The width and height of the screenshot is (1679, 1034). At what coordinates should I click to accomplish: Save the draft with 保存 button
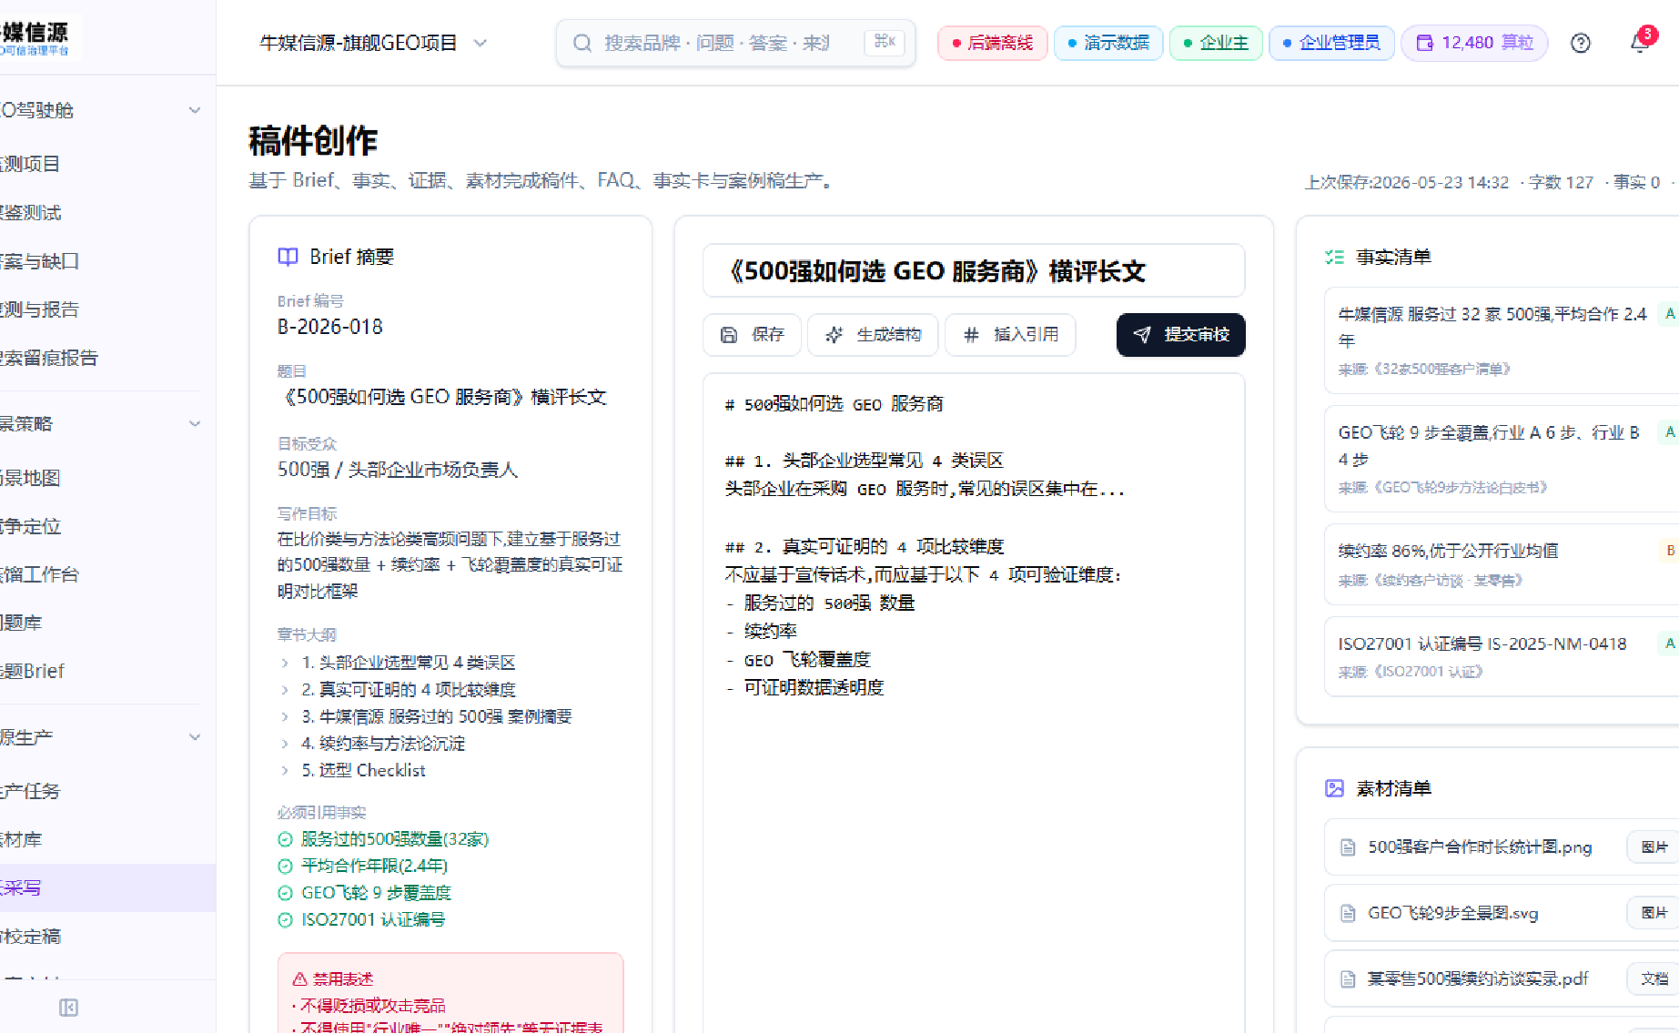[x=752, y=335]
